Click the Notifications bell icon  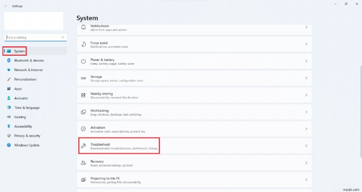83,27
